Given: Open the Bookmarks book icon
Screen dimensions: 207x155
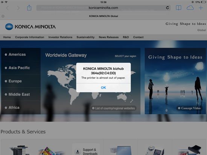Looking at the screenshot, I should [178, 8].
